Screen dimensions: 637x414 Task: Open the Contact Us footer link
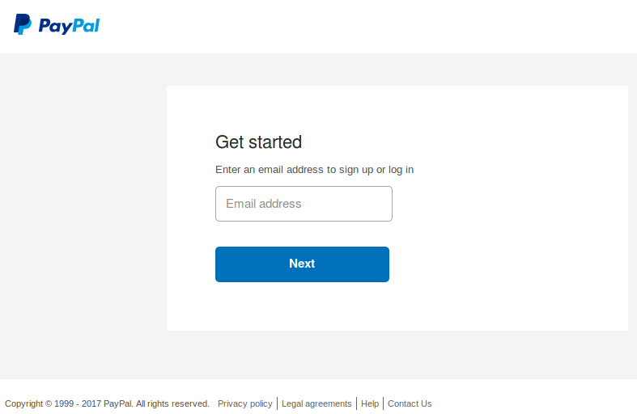pyautogui.click(x=410, y=403)
